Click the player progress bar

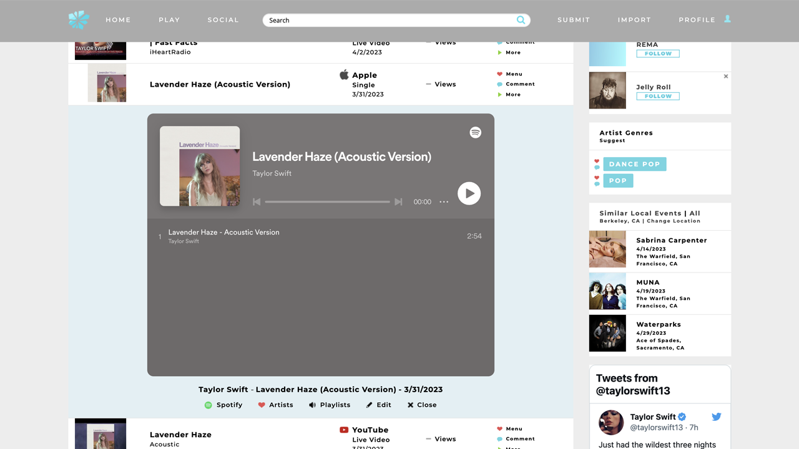point(327,202)
